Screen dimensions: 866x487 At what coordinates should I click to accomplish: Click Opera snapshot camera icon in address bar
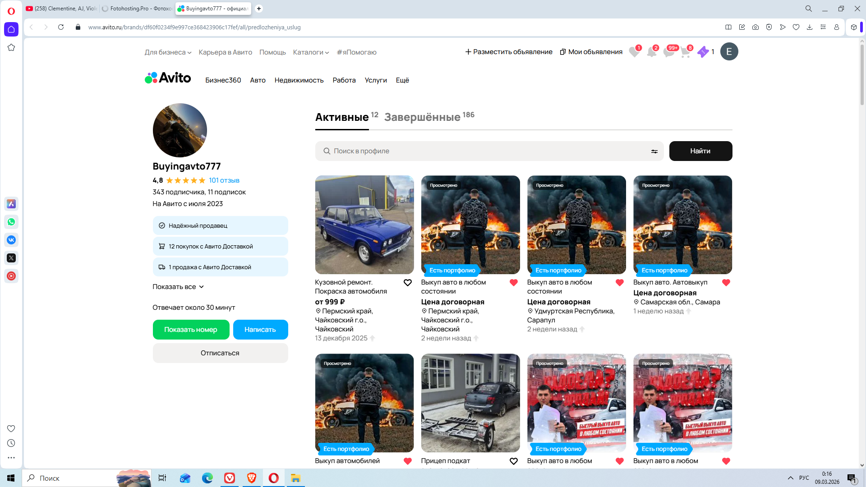tap(755, 27)
